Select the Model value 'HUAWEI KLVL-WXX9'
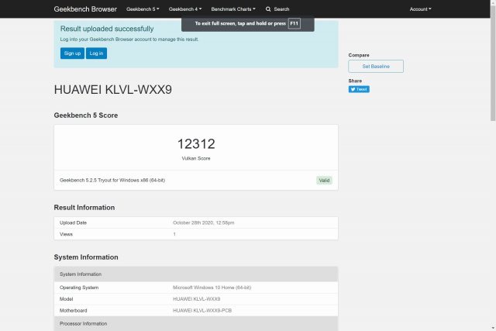The image size is (496, 331). (x=196, y=299)
